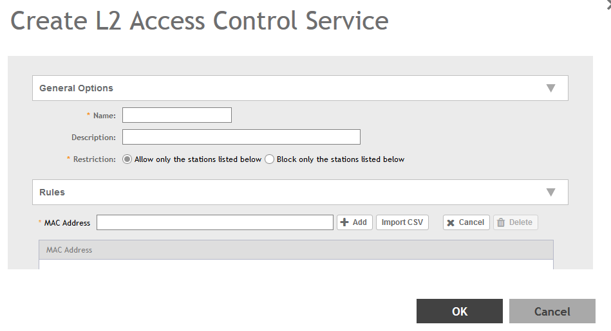The width and height of the screenshot is (611, 331).
Task: Select 'Block only the stations listed below'
Action: tap(270, 159)
